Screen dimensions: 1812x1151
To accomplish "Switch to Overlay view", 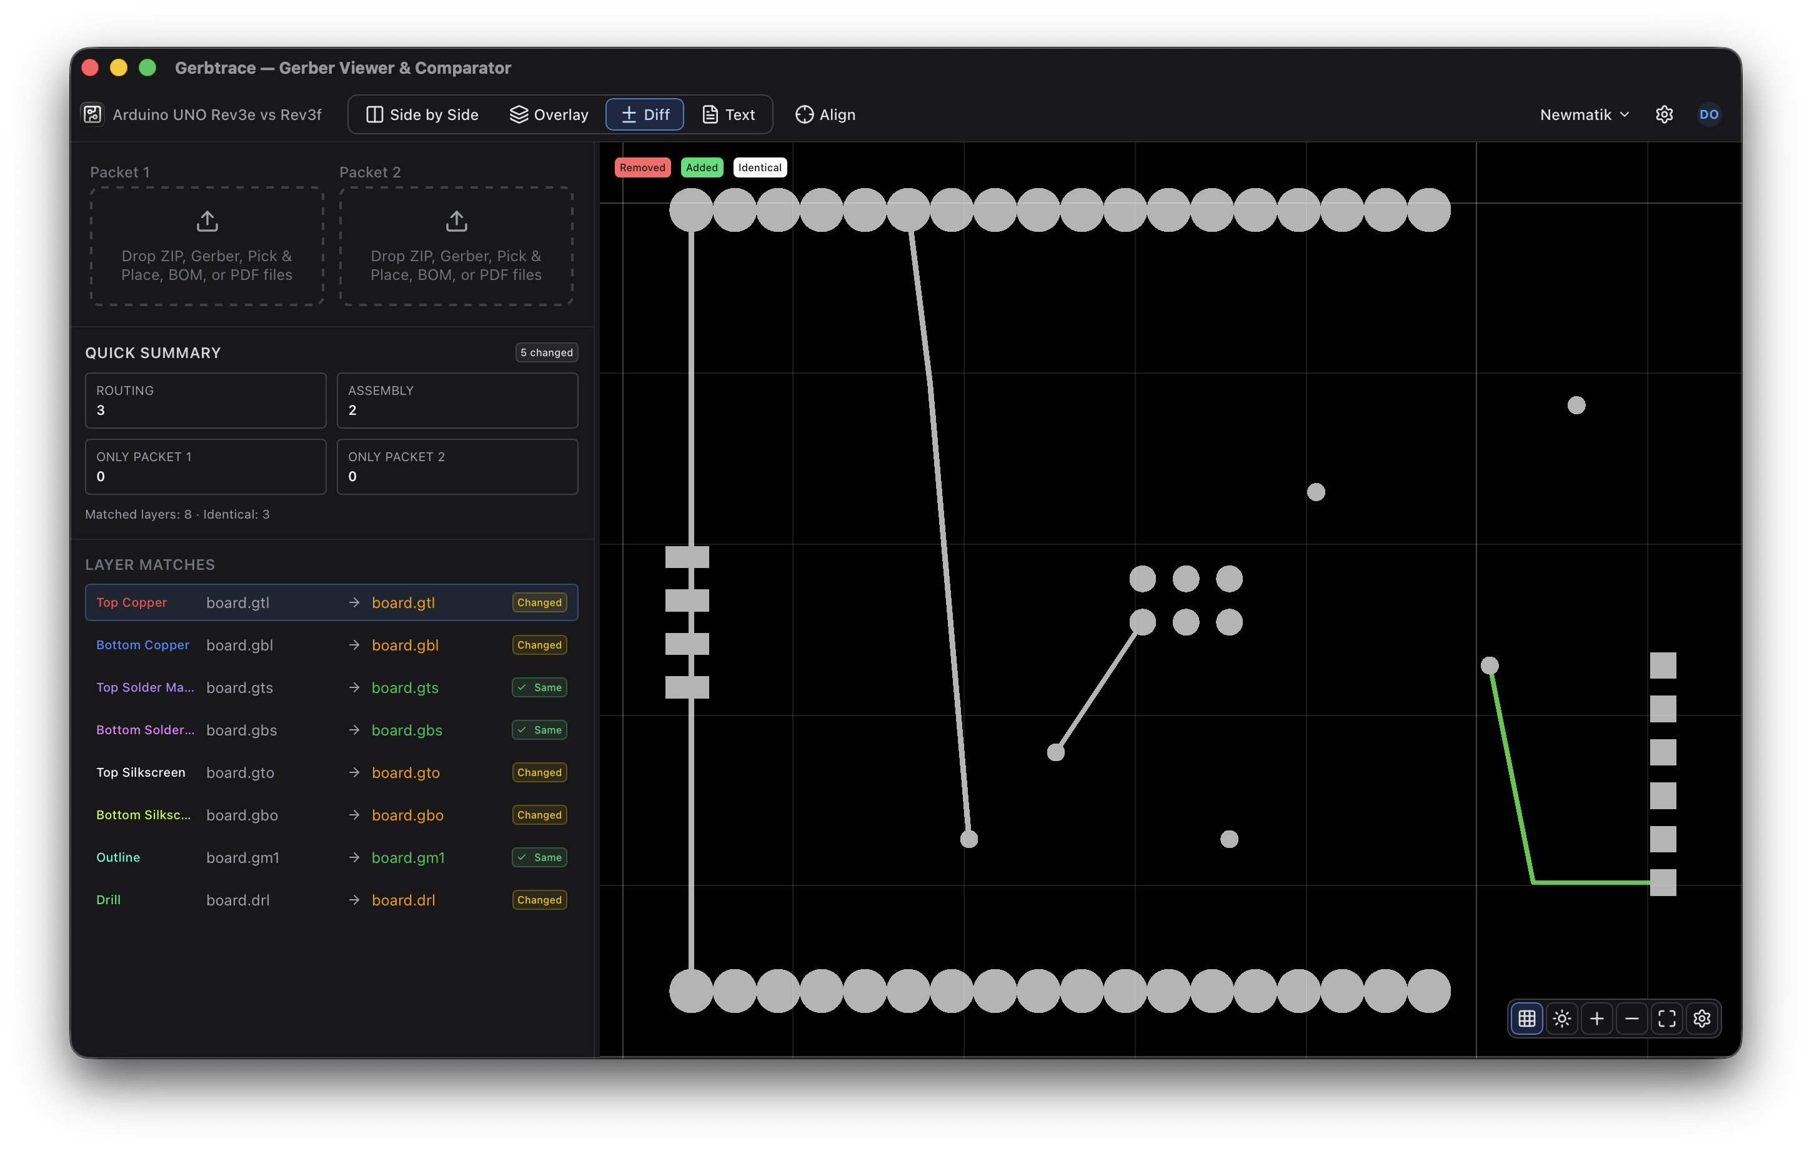I will point(549,114).
